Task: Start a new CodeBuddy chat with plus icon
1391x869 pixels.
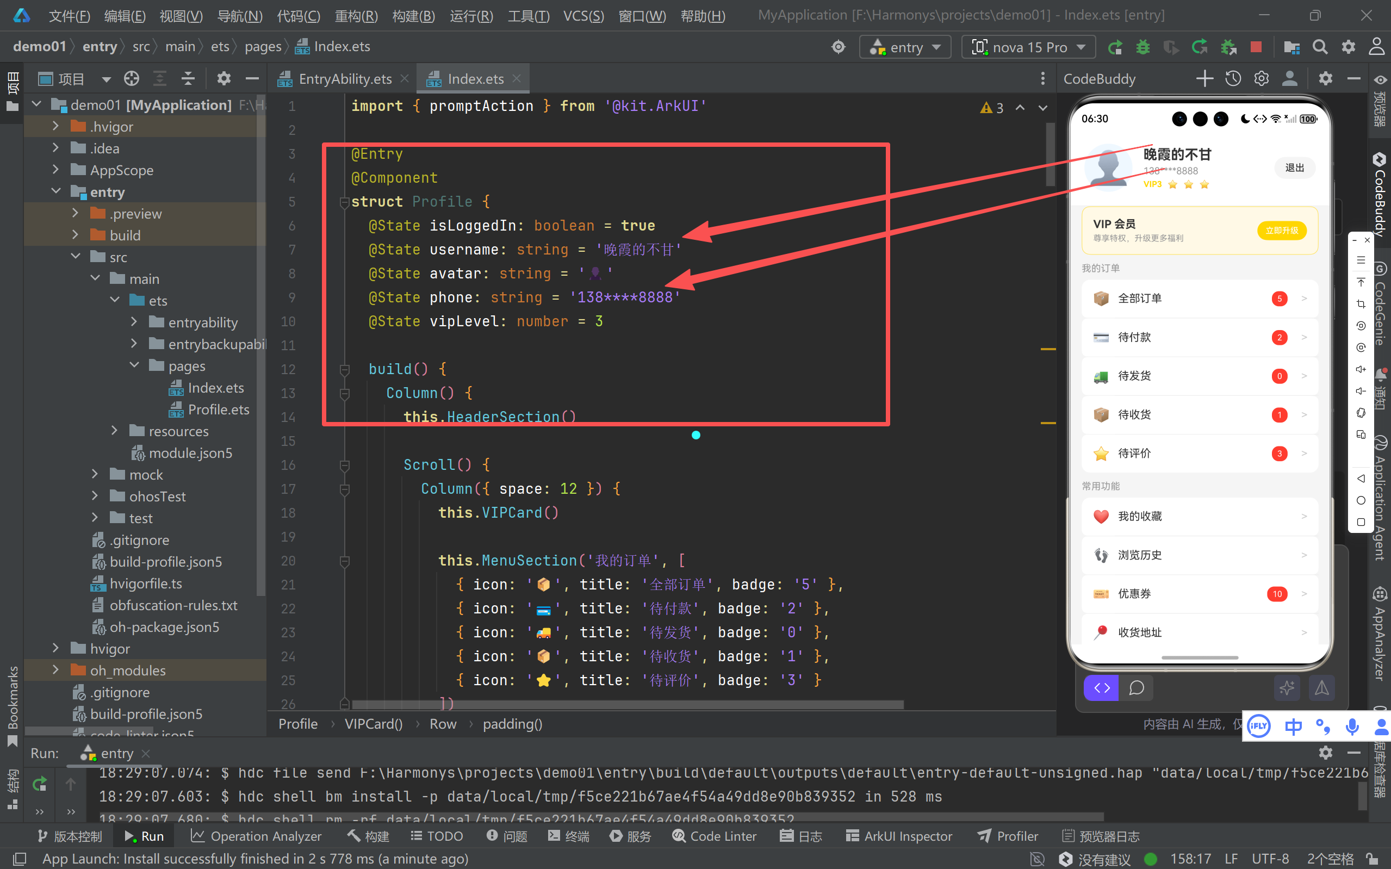Action: click(x=1204, y=79)
